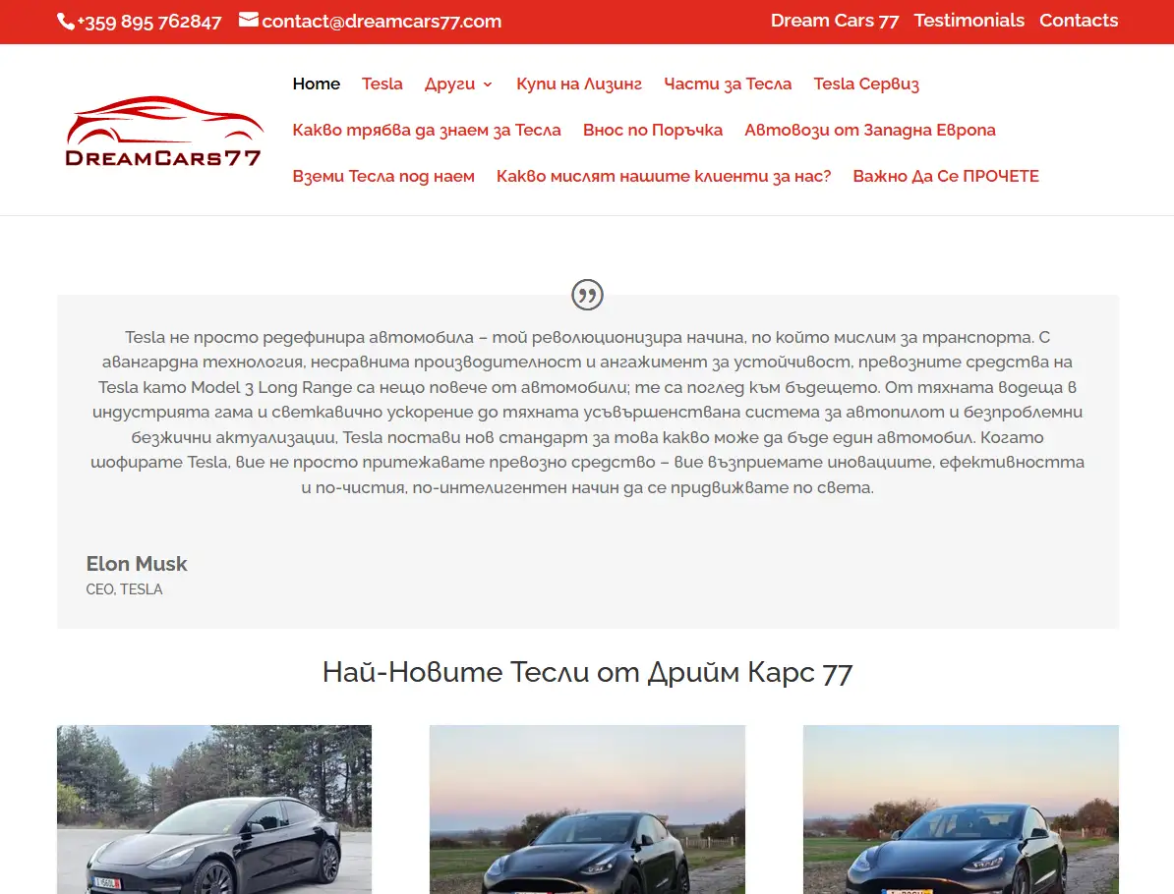Navigate to Части за Тесла
This screenshot has height=894, width=1174.
click(x=728, y=84)
